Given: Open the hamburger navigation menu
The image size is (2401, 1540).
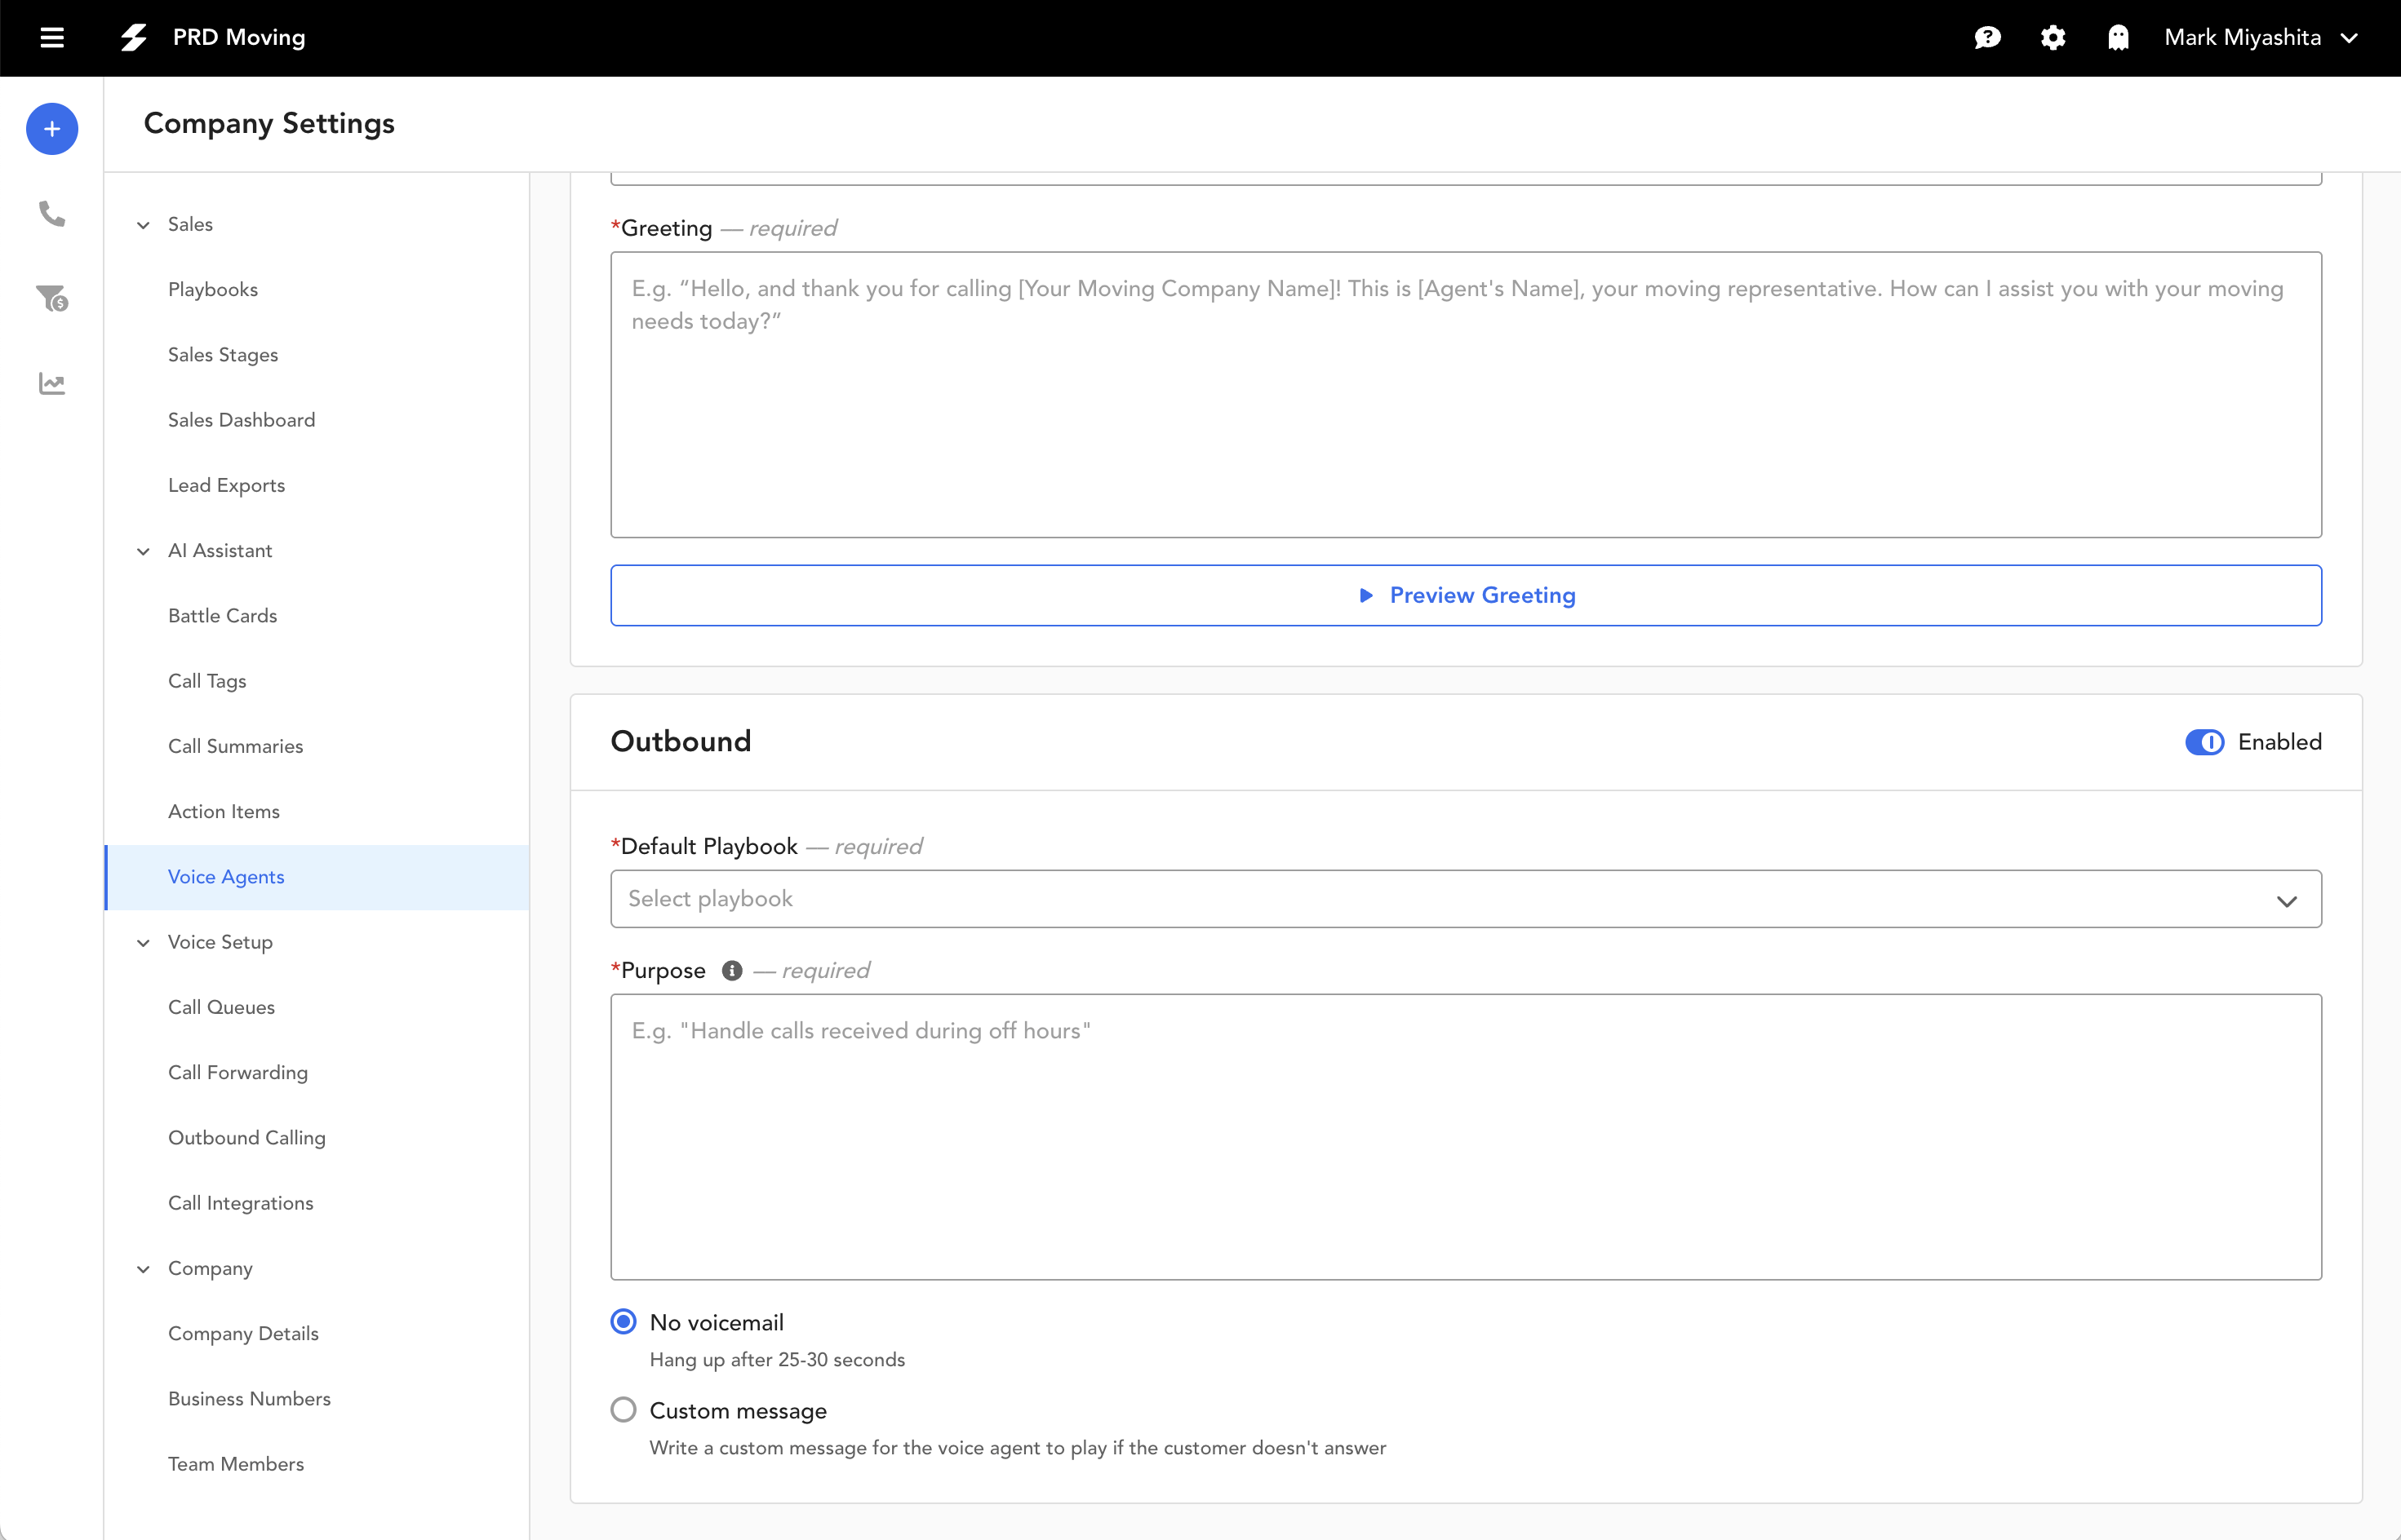Looking at the screenshot, I should pos(51,38).
